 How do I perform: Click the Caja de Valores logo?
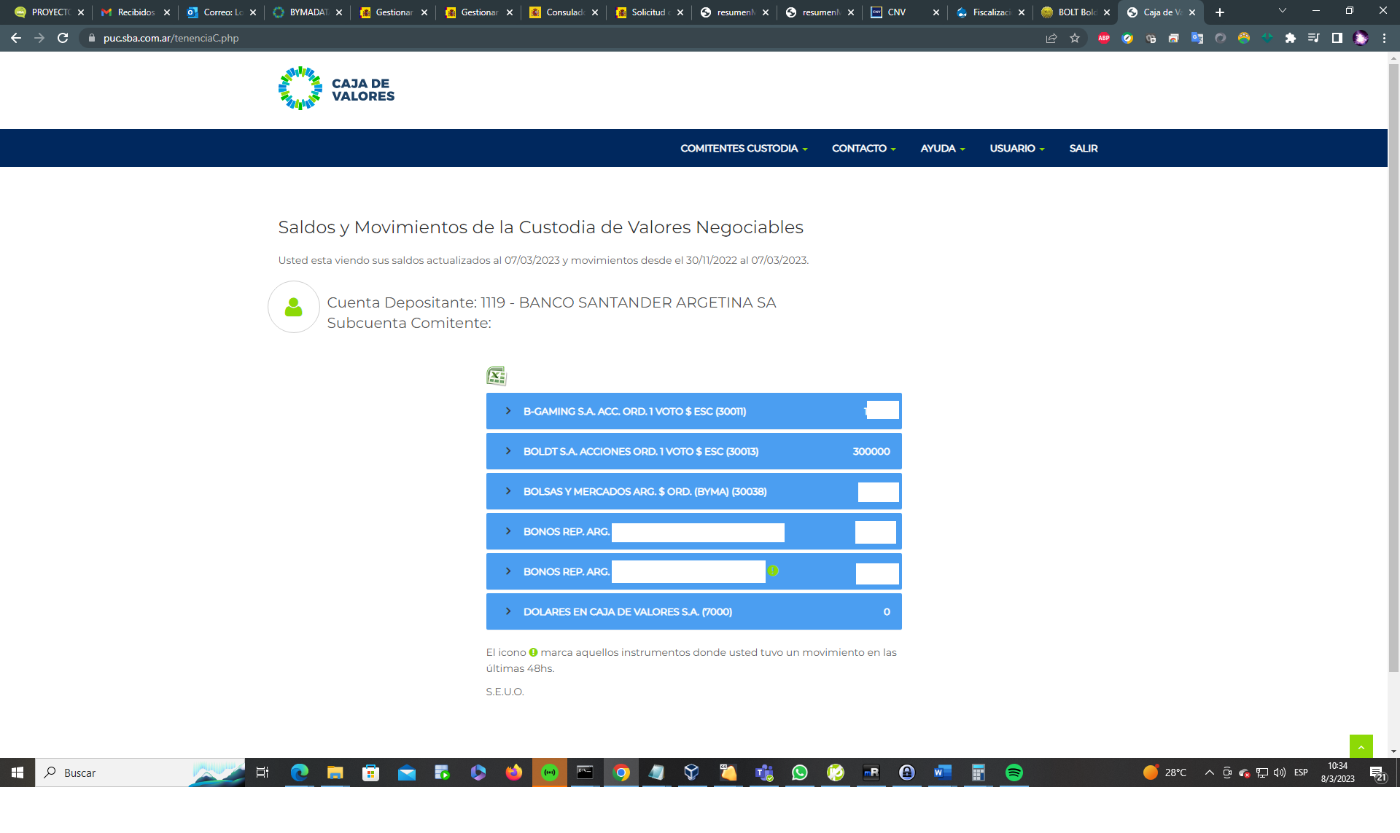336,89
